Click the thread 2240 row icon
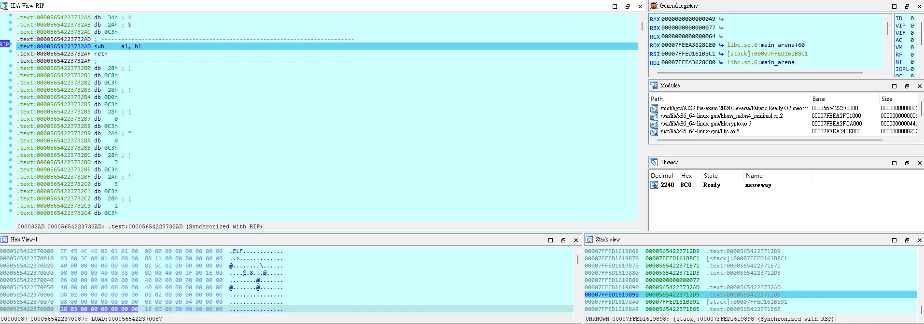The image size is (924, 324). [x=654, y=185]
